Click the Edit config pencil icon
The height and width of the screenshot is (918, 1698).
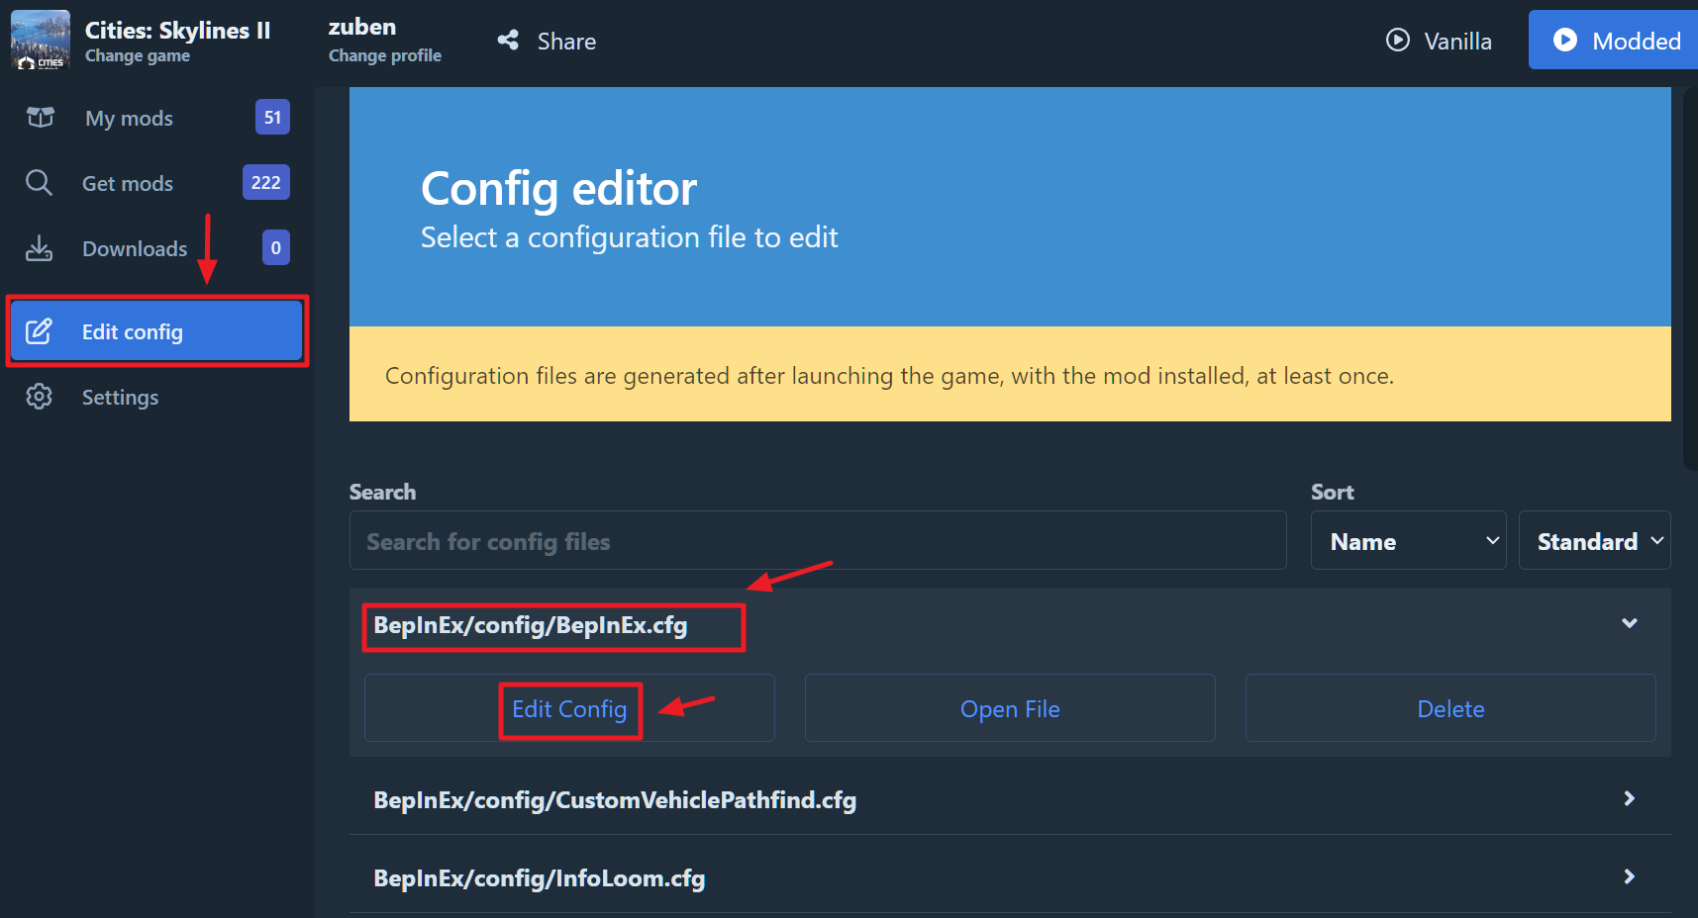pos(39,331)
